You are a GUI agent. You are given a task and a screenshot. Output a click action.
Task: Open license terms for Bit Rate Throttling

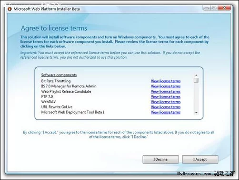click(166, 81)
